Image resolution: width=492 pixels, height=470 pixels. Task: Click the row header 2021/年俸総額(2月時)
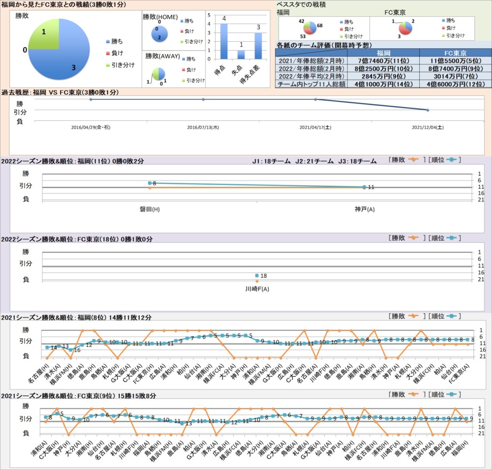click(x=311, y=61)
